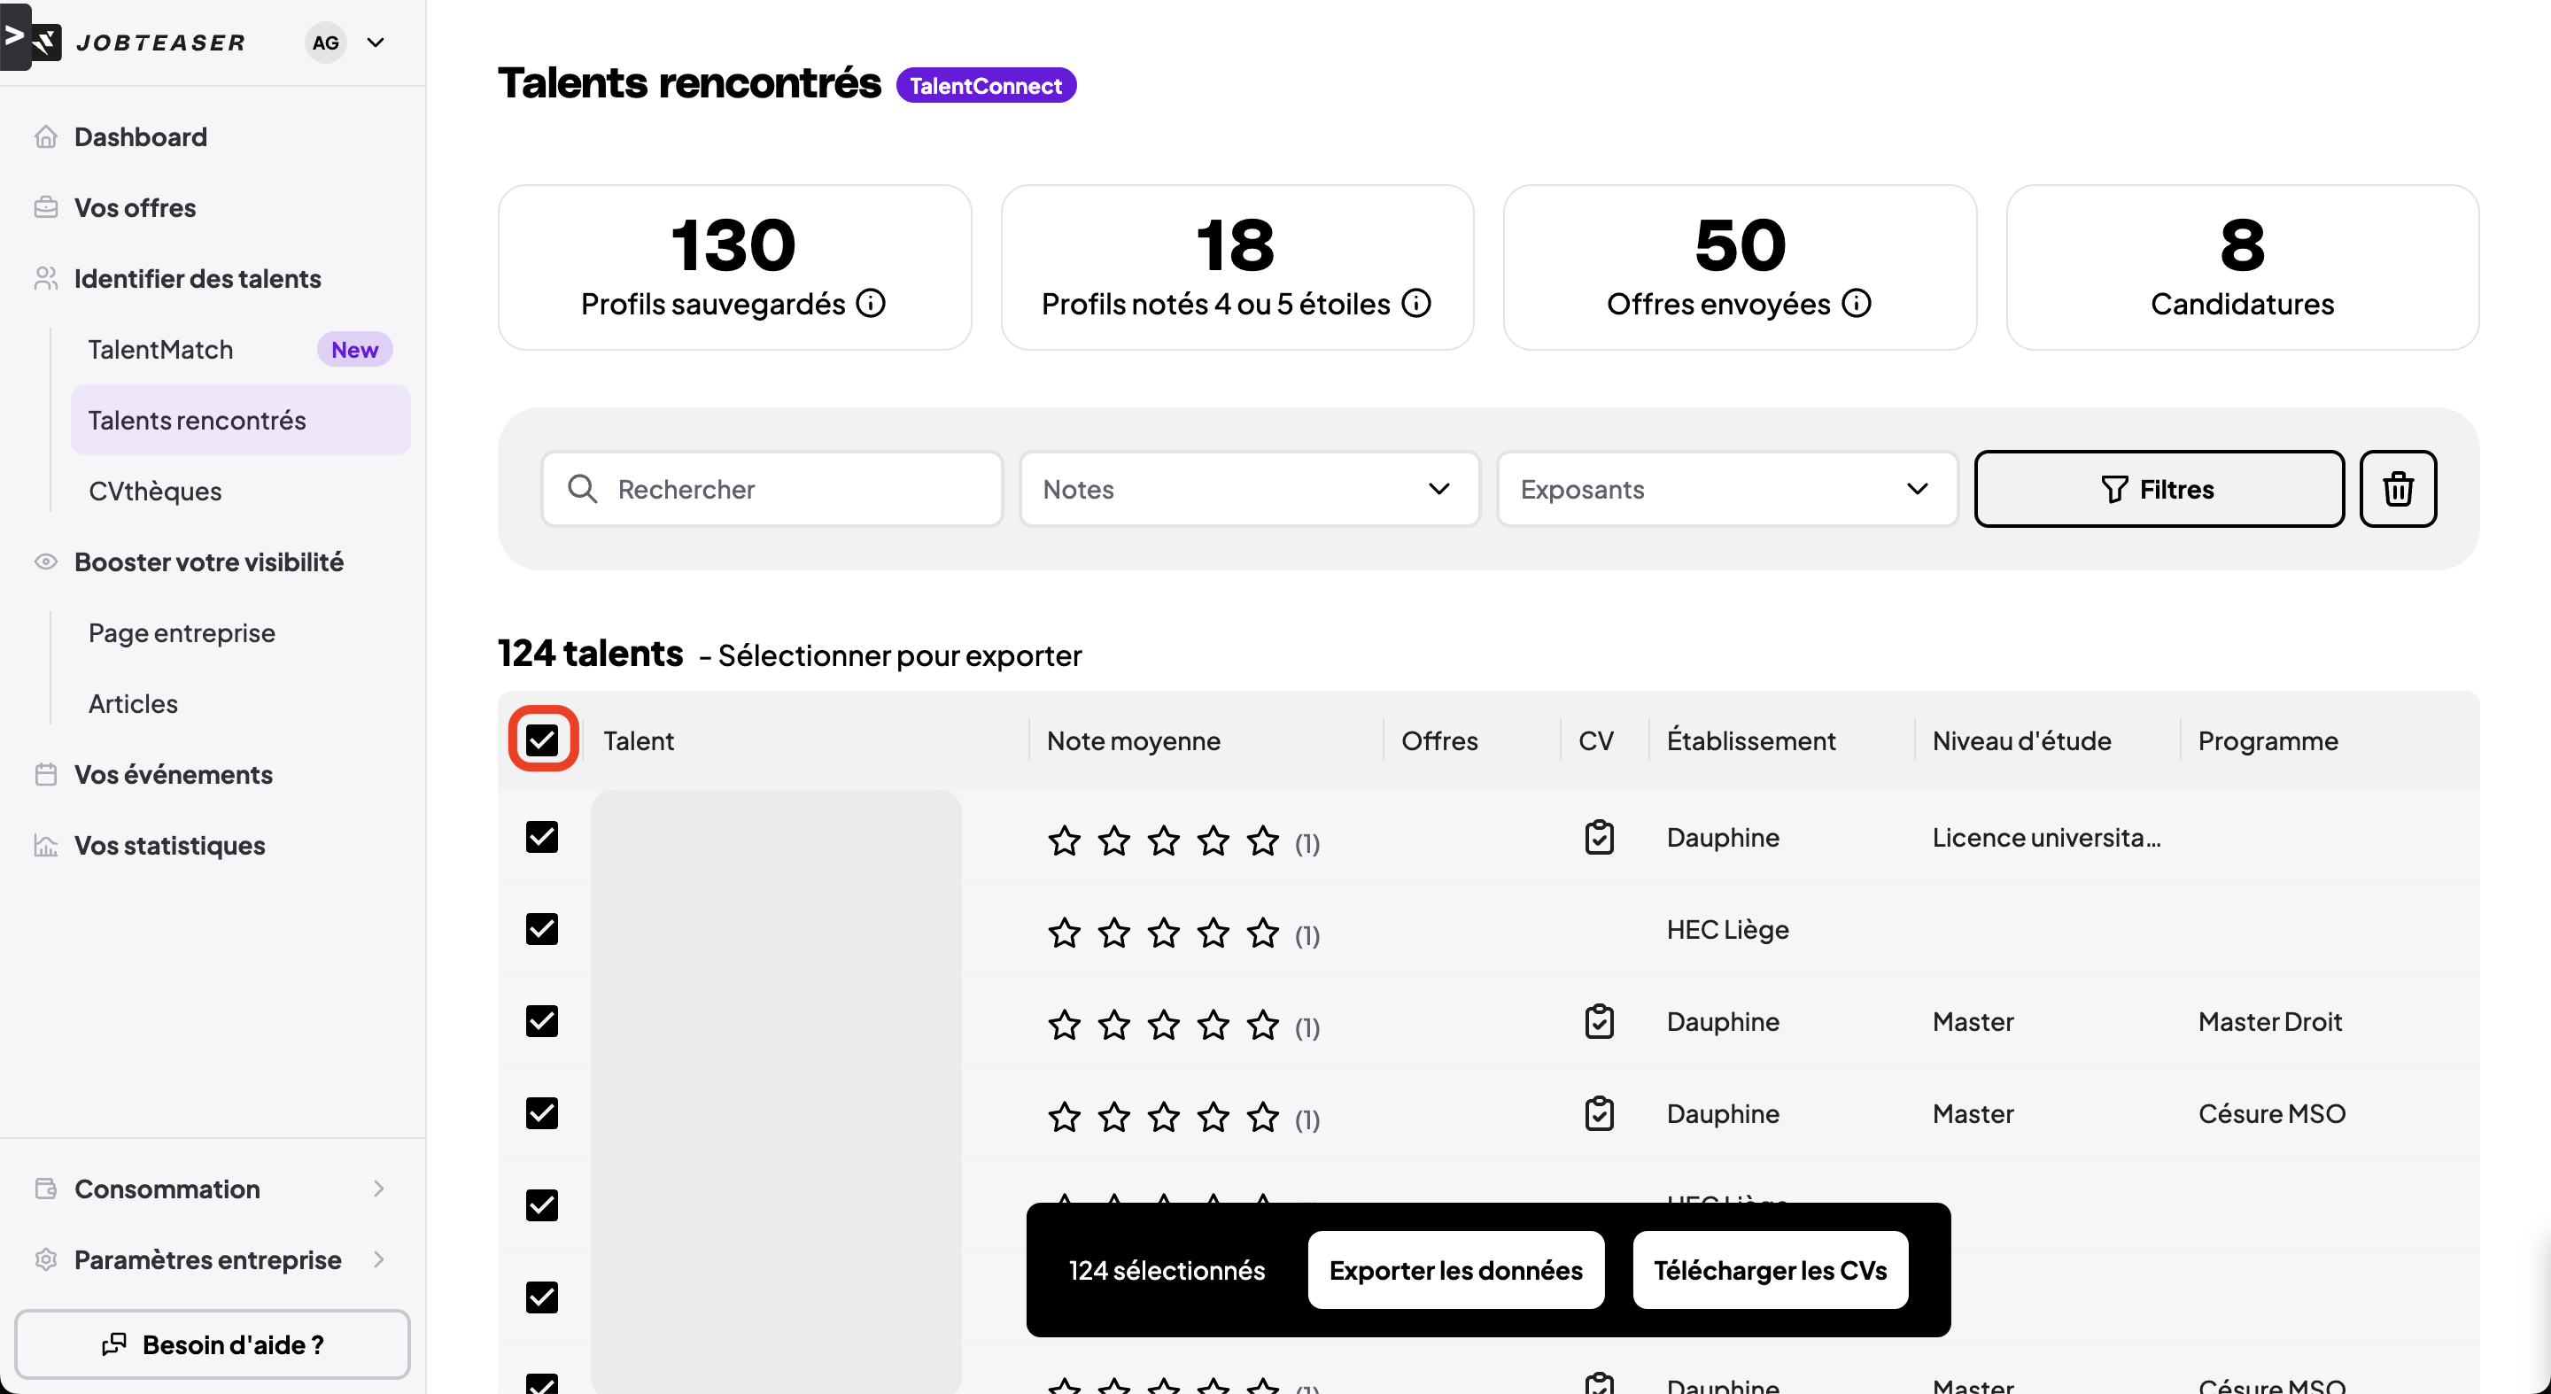Uncheck the select-all talents checkbox

(x=542, y=740)
